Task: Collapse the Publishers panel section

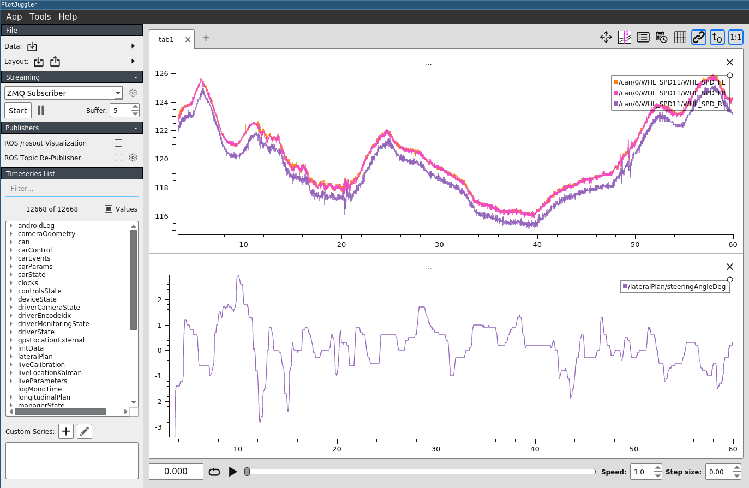Action: coord(136,128)
